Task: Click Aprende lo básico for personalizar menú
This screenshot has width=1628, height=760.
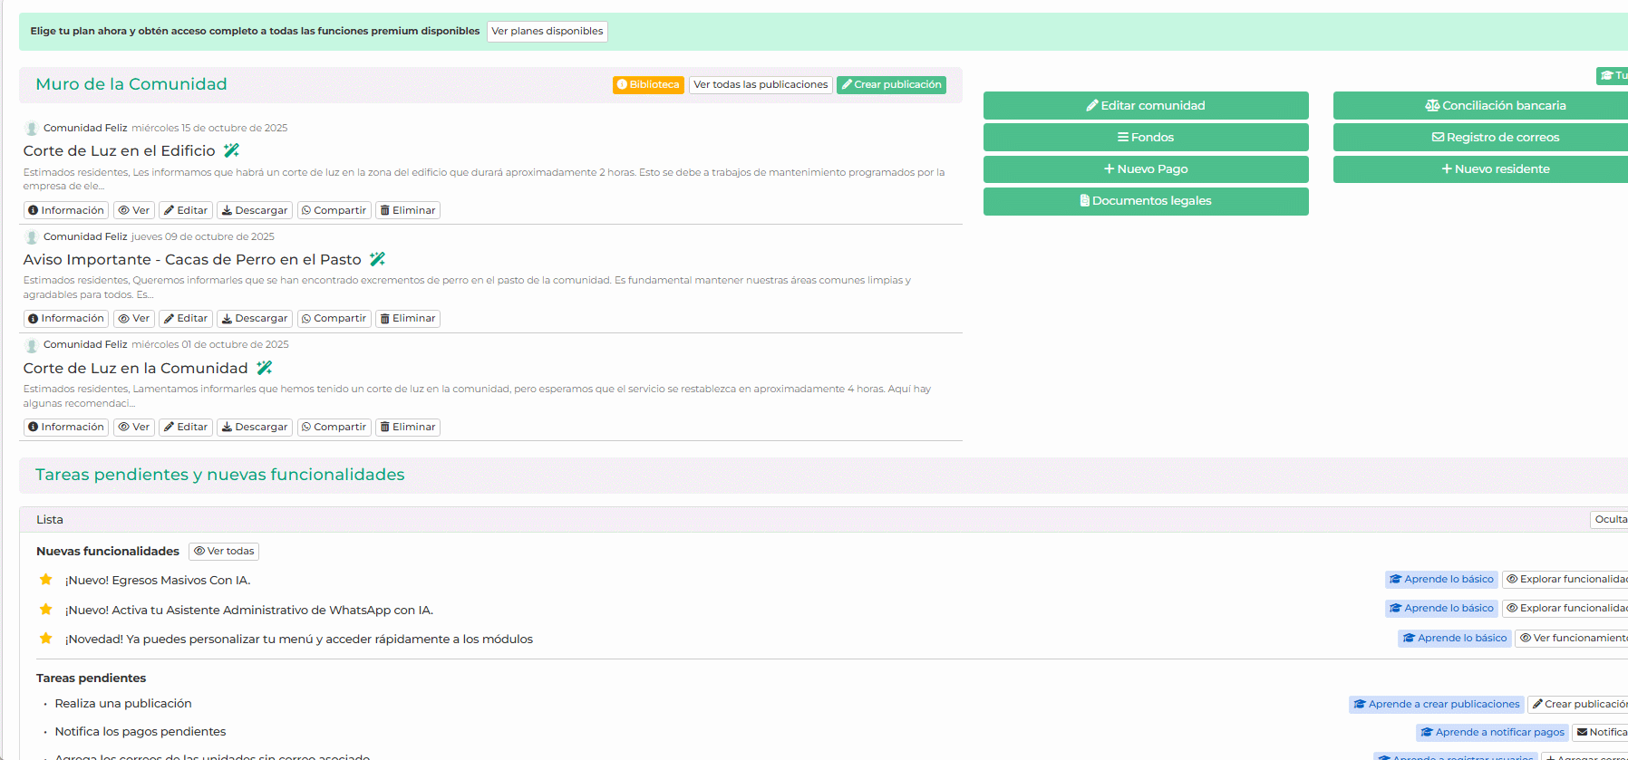Action: click(x=1455, y=638)
